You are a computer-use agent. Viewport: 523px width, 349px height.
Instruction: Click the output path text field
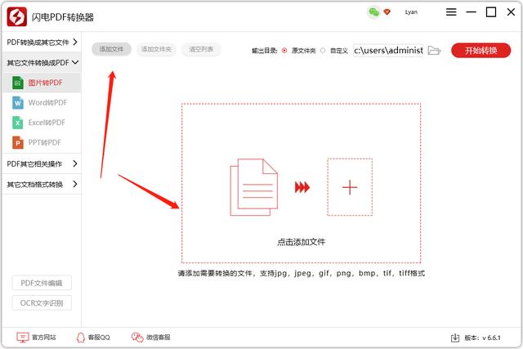(x=388, y=50)
